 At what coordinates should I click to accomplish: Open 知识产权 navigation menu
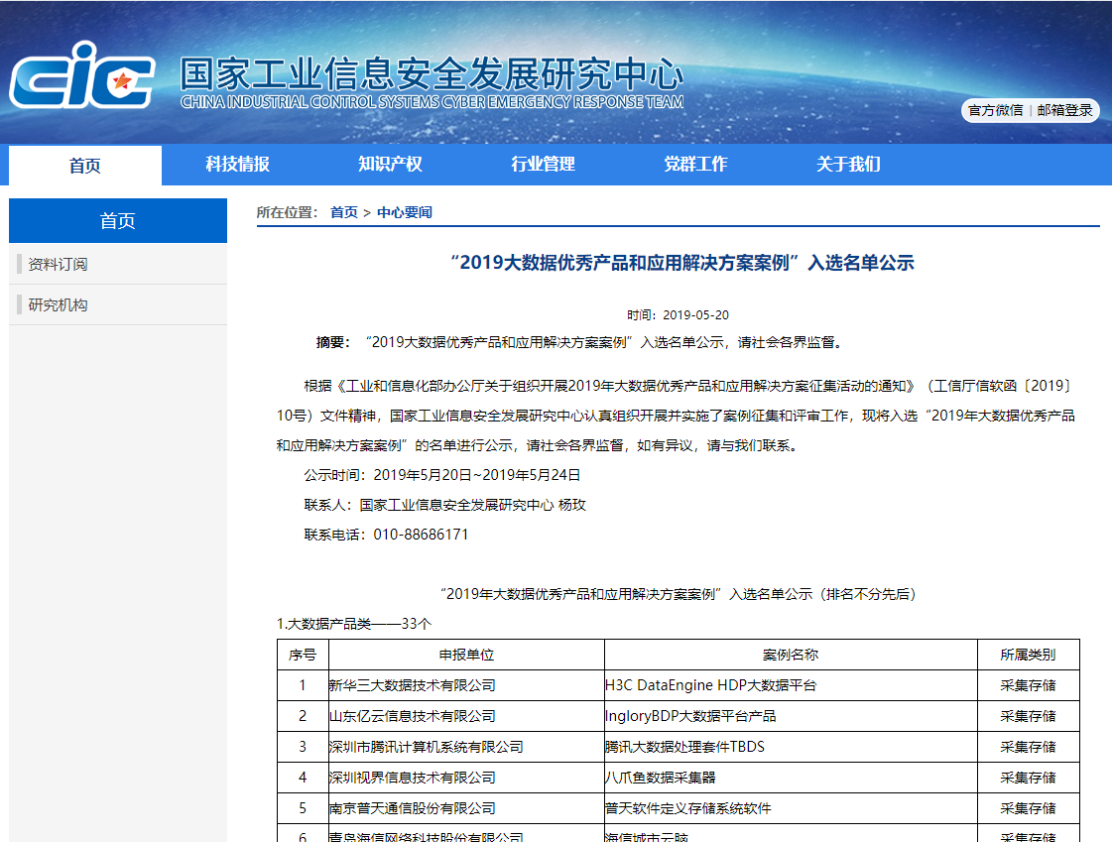coord(390,165)
